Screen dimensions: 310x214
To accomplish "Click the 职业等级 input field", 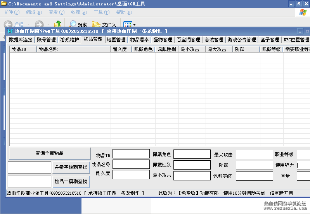I will [303, 155].
